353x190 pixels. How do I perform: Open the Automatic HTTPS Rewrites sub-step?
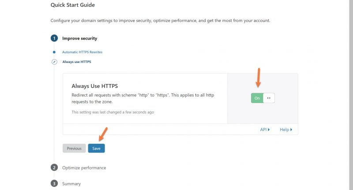(x=82, y=52)
